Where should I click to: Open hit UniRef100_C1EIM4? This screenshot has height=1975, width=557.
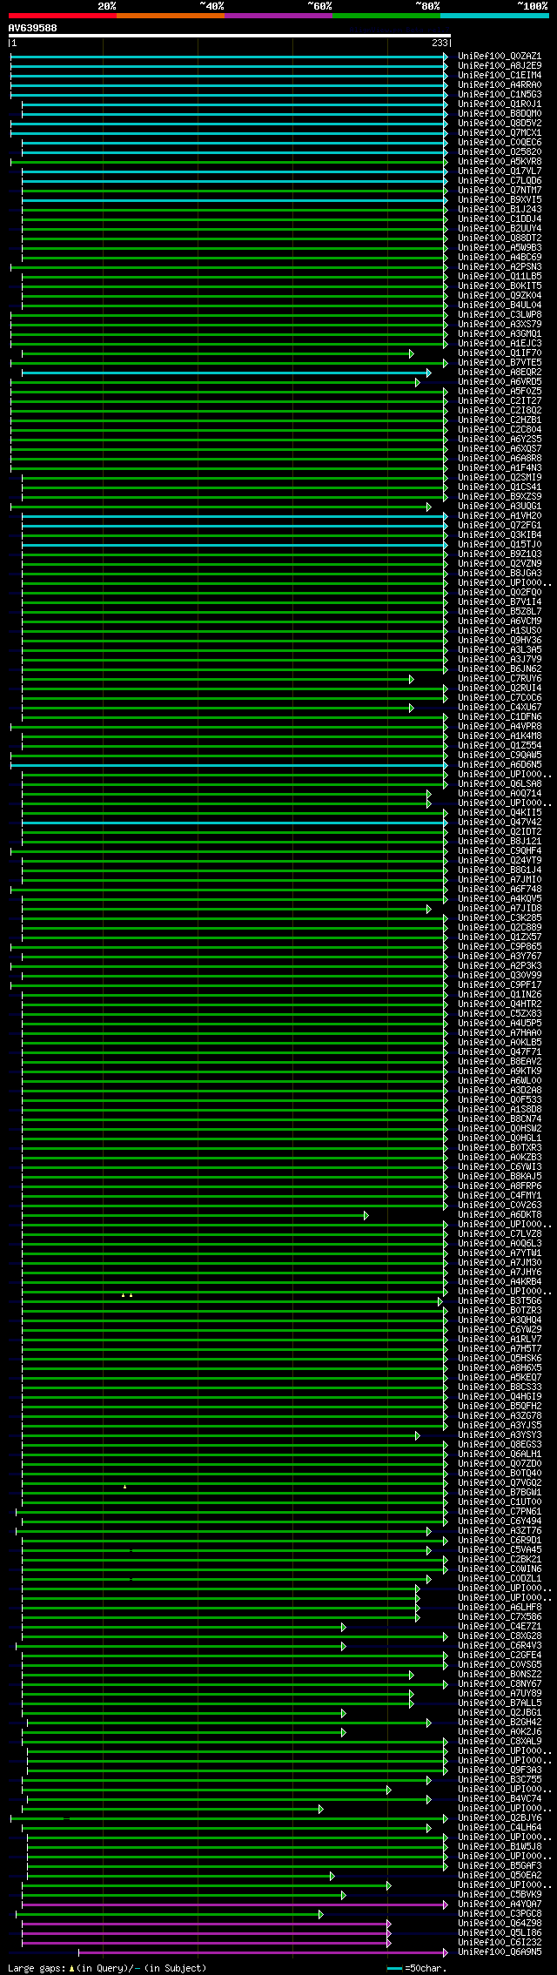(500, 75)
